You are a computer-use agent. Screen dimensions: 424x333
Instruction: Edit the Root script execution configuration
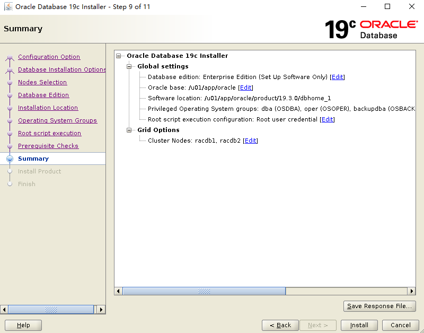coord(327,119)
